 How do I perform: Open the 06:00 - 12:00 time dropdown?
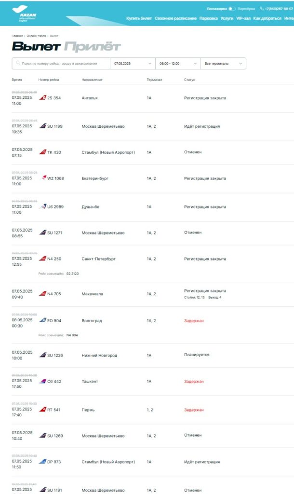point(178,63)
